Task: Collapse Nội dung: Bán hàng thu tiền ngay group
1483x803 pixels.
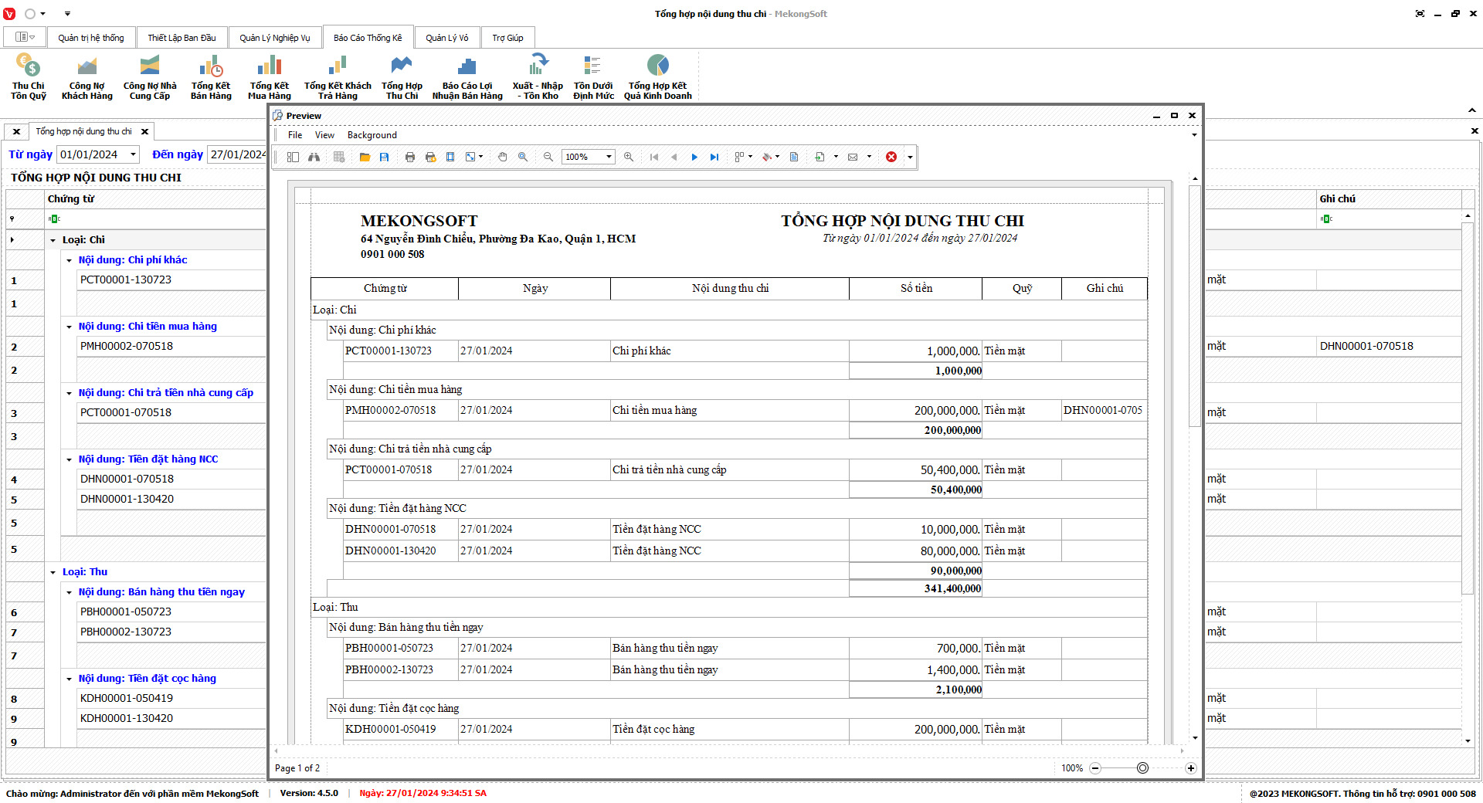Action: [x=69, y=592]
